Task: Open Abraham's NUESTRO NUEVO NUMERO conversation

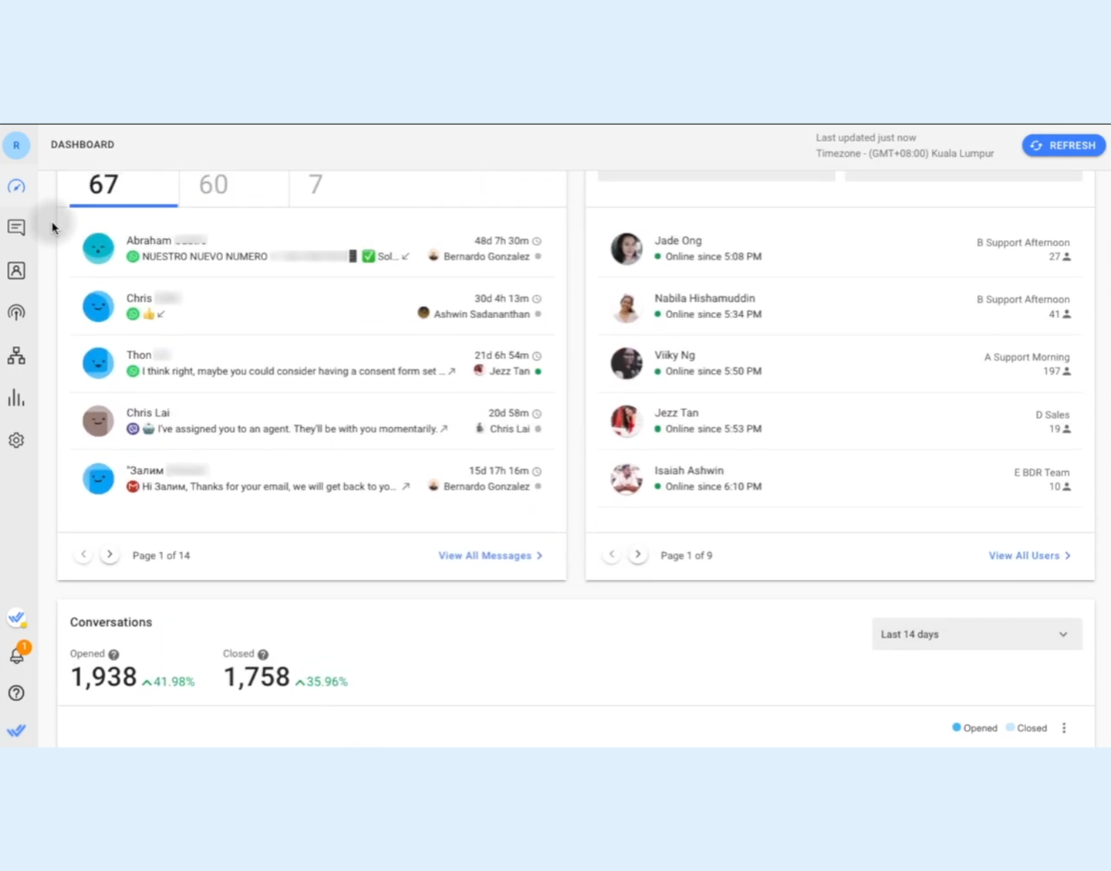Action: coord(312,248)
